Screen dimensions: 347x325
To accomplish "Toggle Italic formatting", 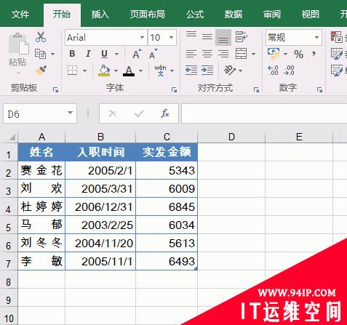I will tap(88, 54).
